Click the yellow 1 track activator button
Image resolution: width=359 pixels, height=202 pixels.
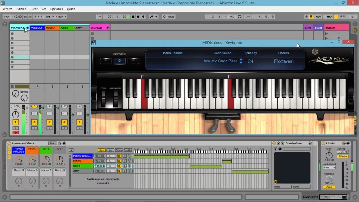(x=15, y=122)
